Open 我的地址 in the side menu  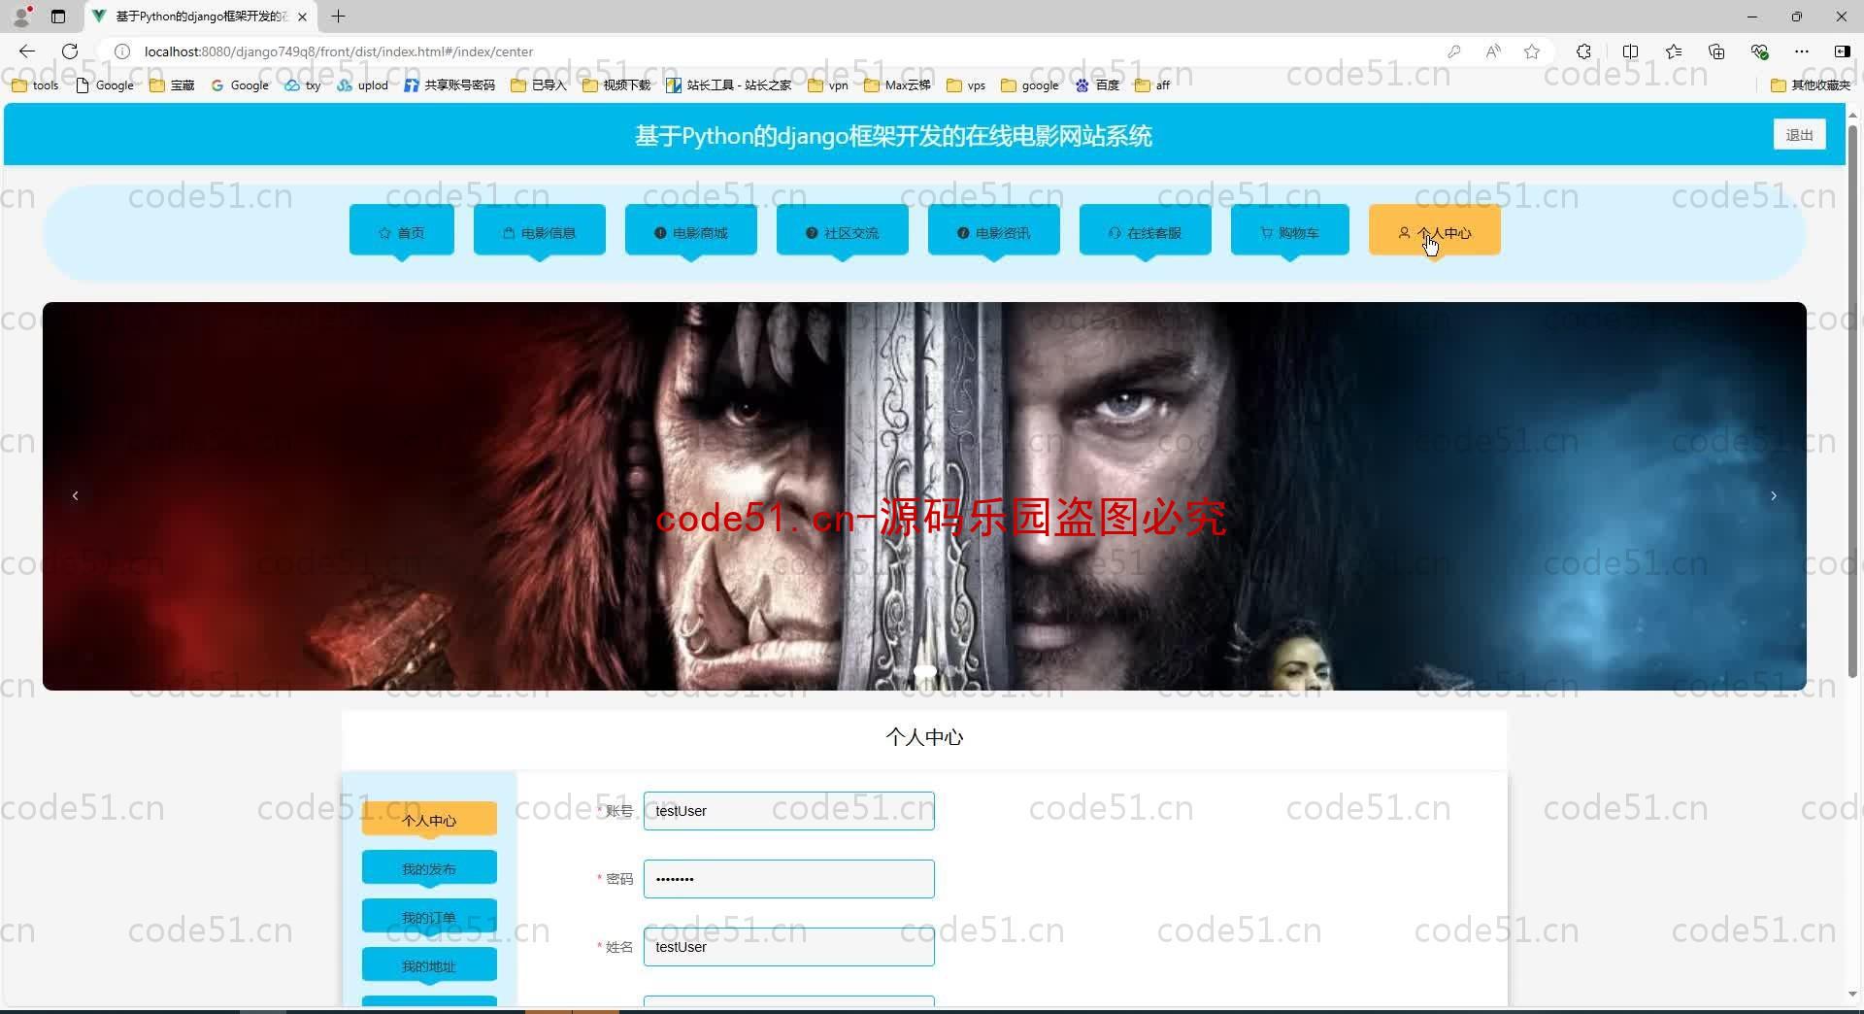(x=429, y=966)
